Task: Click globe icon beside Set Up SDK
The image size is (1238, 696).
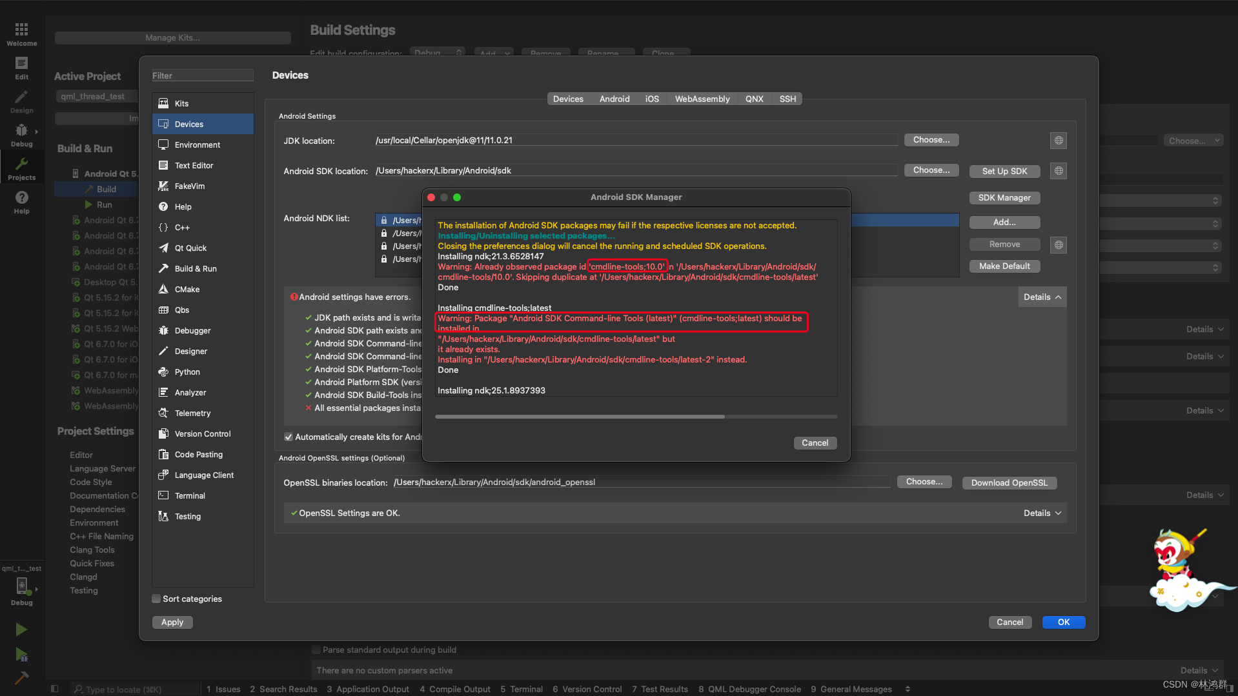Action: 1059,171
